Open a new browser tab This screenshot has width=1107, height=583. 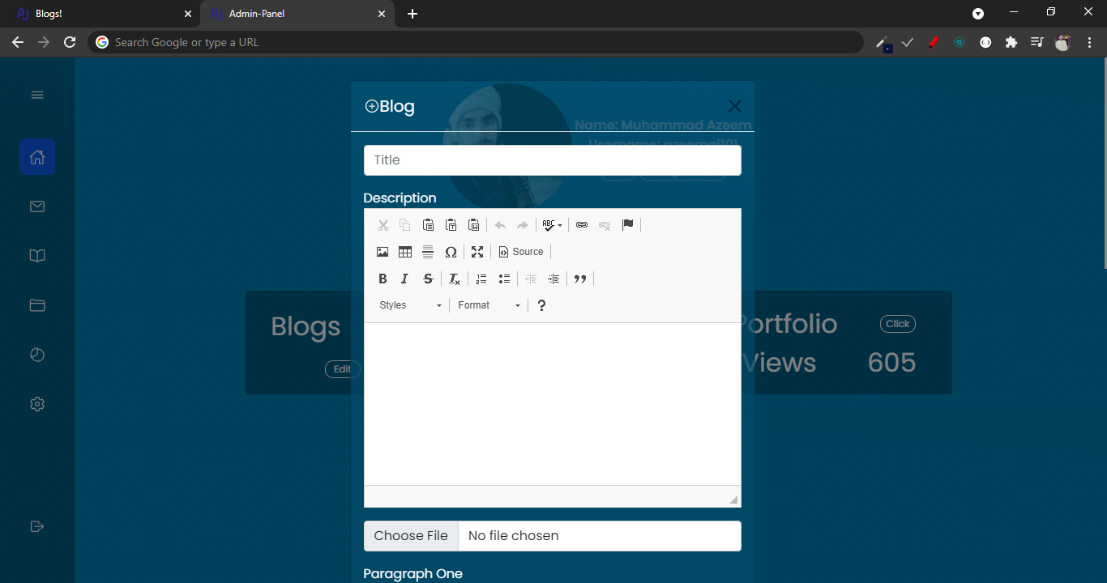412,14
